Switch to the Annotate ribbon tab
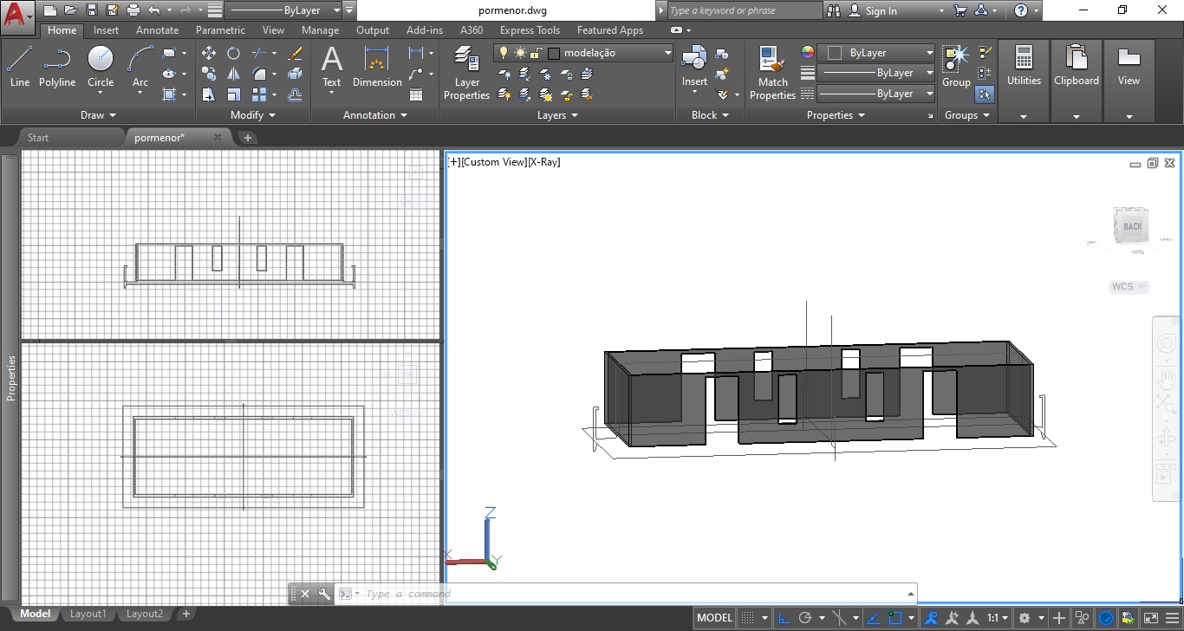 158,29
